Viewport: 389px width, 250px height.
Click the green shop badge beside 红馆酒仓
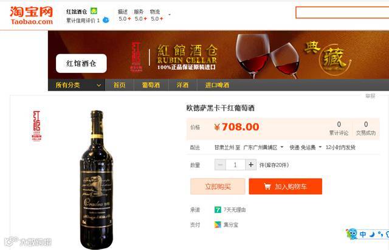(x=94, y=11)
